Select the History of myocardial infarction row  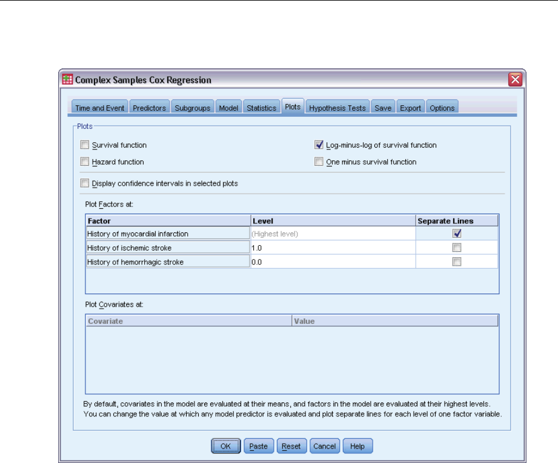pyautogui.click(x=168, y=233)
